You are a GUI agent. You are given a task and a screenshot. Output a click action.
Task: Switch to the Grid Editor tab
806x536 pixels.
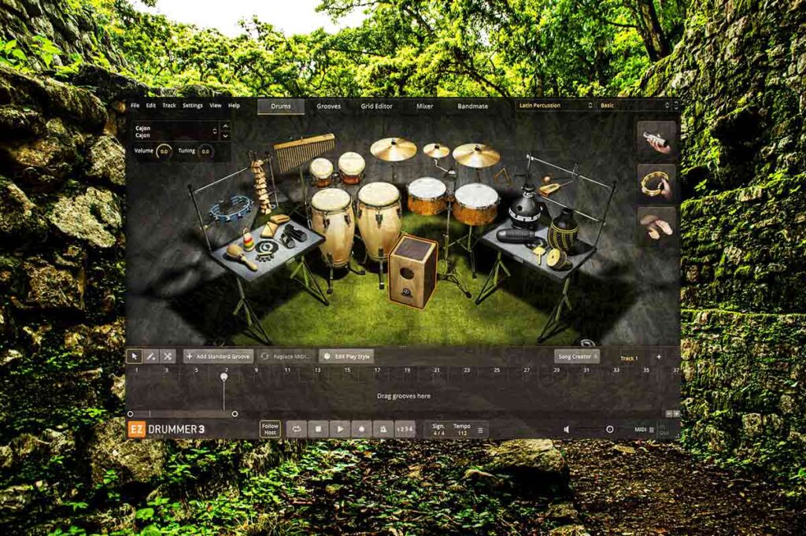point(376,106)
